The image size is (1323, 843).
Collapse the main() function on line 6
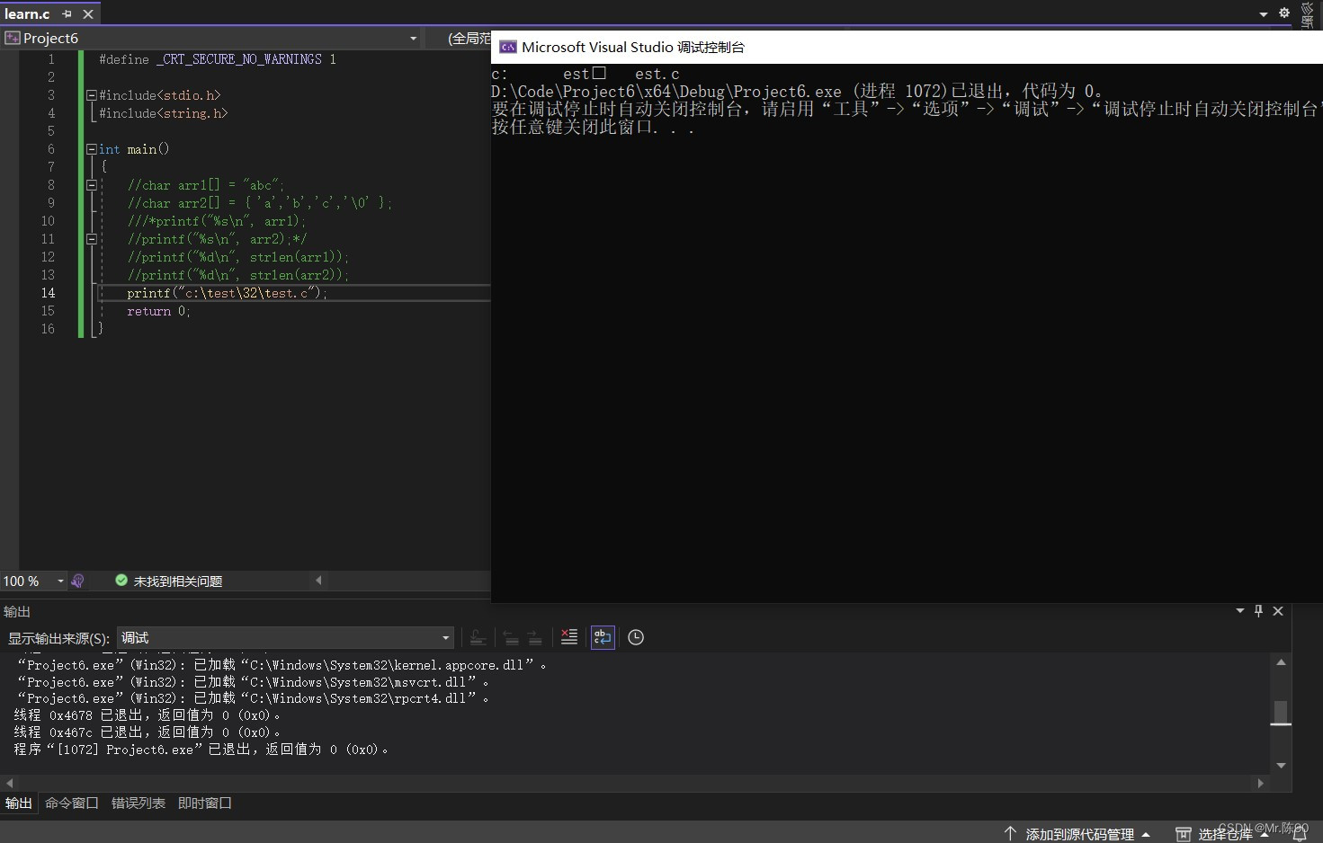(x=91, y=149)
